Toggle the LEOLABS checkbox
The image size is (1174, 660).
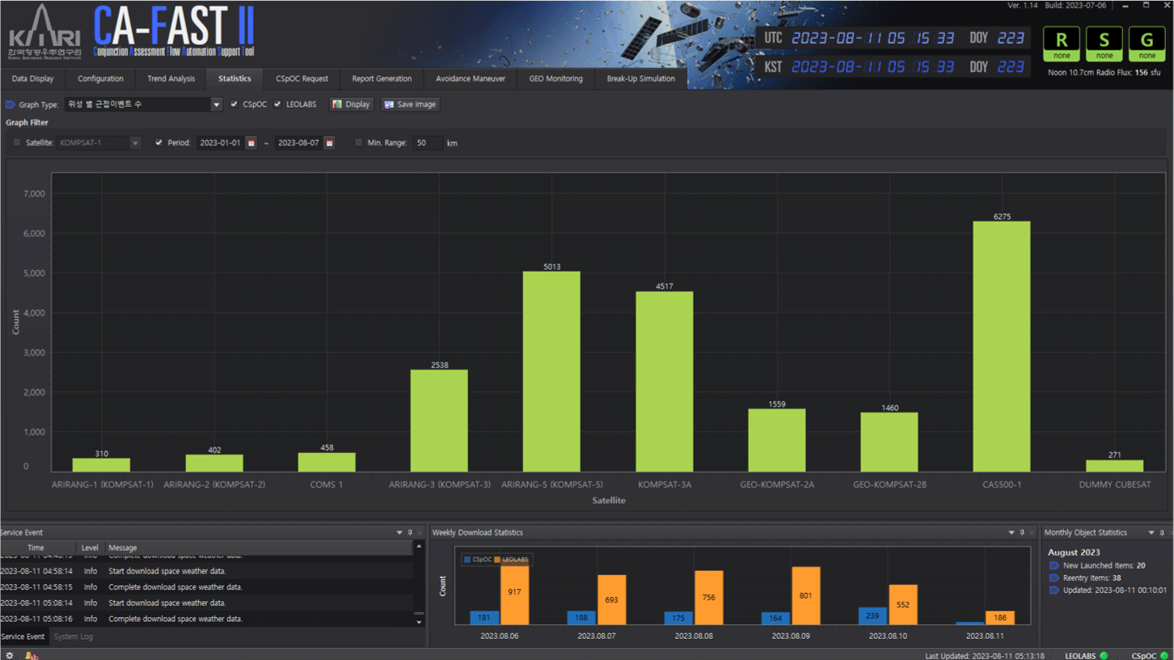(x=277, y=104)
